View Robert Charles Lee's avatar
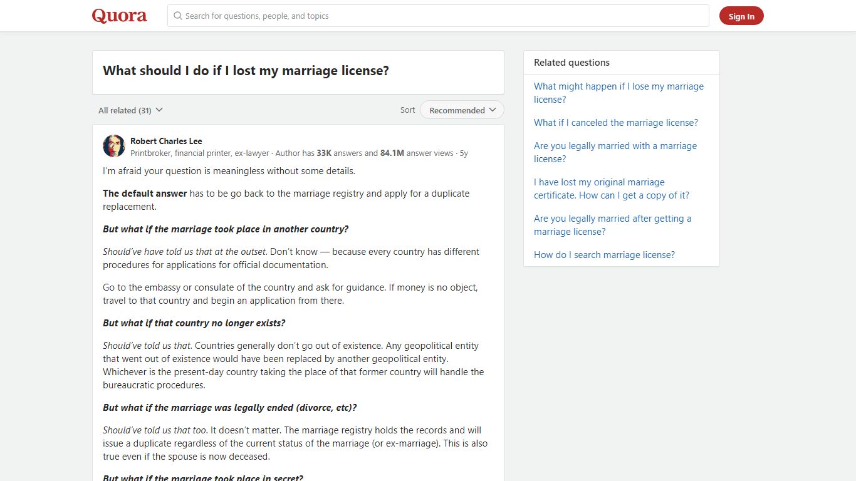The image size is (856, 481). click(x=114, y=146)
